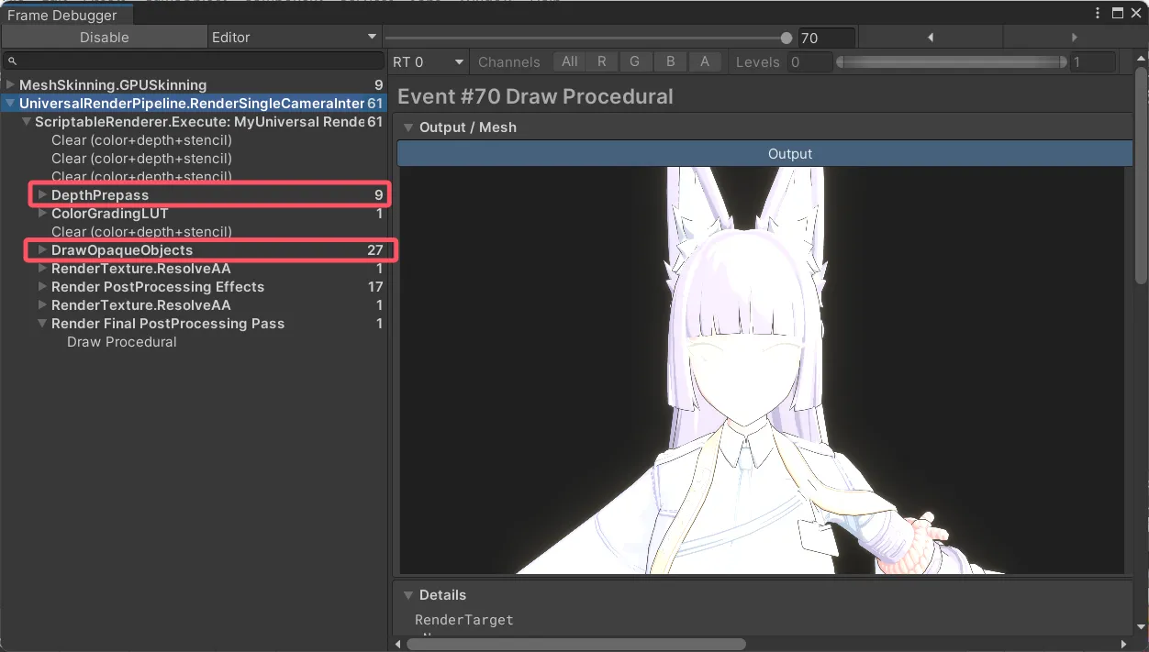This screenshot has width=1149, height=652.
Task: Select the Frame Debugger tab
Action: pyautogui.click(x=62, y=15)
